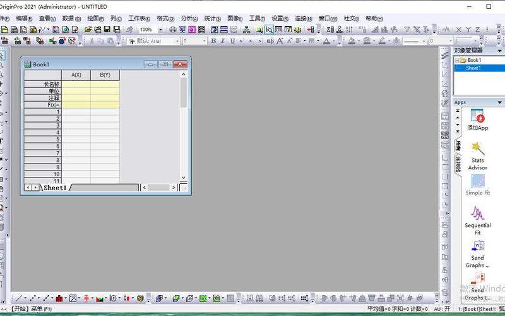Click the Line plot icon
This screenshot has height=316, width=505.
(x=19, y=298)
